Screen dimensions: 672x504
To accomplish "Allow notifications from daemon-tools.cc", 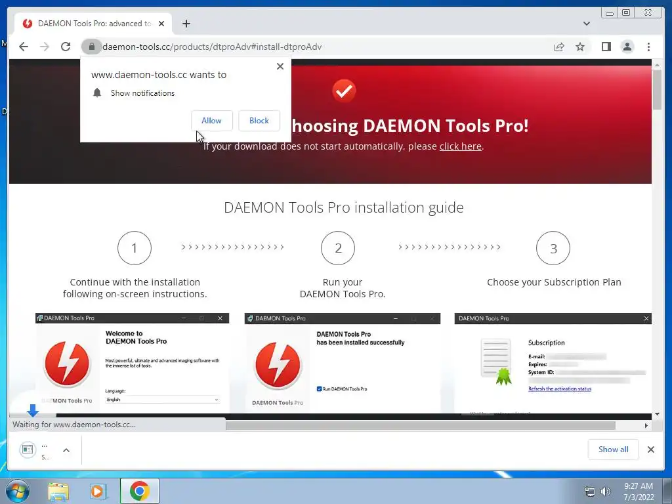I will tap(212, 121).
